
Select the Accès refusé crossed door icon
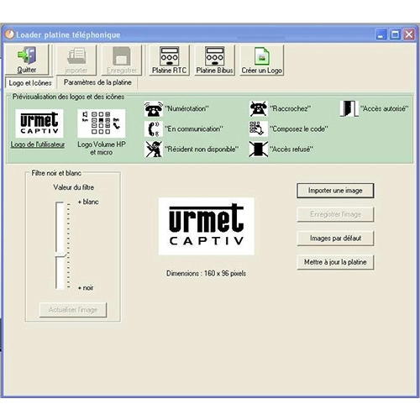[x=259, y=150]
